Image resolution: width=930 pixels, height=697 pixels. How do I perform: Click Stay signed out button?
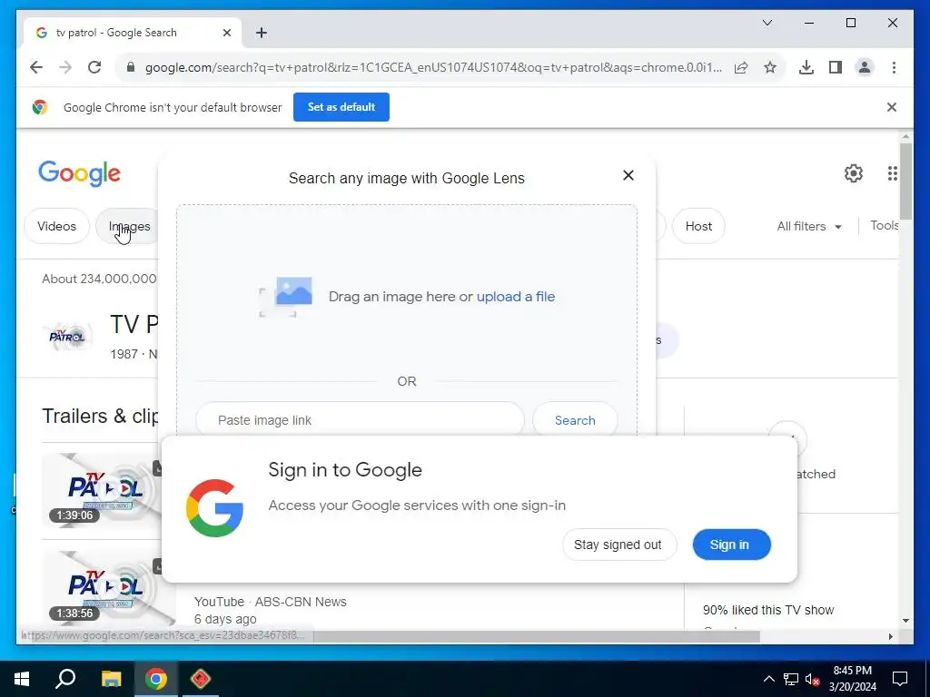point(619,545)
